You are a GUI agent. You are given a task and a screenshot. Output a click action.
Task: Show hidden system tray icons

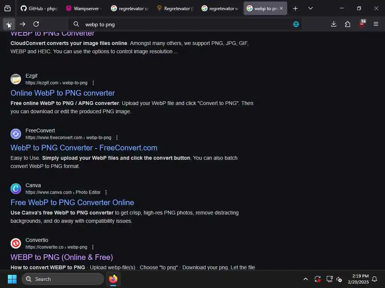(x=306, y=279)
